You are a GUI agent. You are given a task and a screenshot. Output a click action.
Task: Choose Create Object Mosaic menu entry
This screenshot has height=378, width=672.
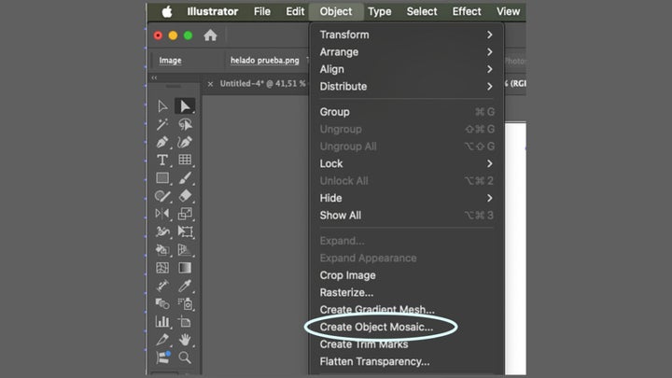376,327
